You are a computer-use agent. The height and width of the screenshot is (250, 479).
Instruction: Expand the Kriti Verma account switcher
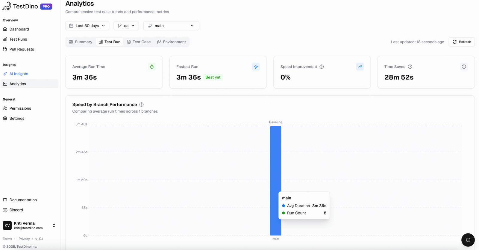[54, 226]
